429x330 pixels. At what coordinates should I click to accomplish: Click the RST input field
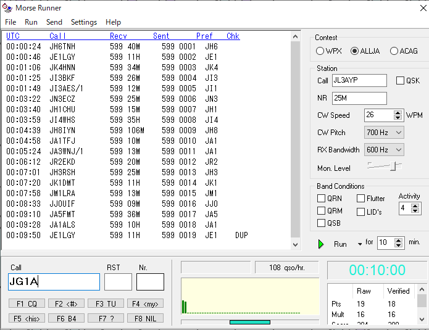(x=118, y=282)
